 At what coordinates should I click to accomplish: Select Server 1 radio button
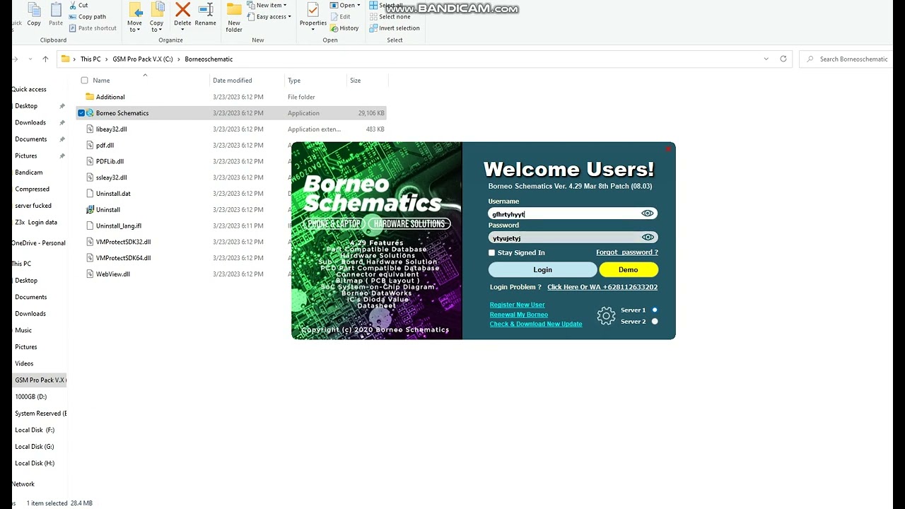[655, 310]
